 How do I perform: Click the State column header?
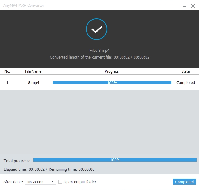click(186, 71)
